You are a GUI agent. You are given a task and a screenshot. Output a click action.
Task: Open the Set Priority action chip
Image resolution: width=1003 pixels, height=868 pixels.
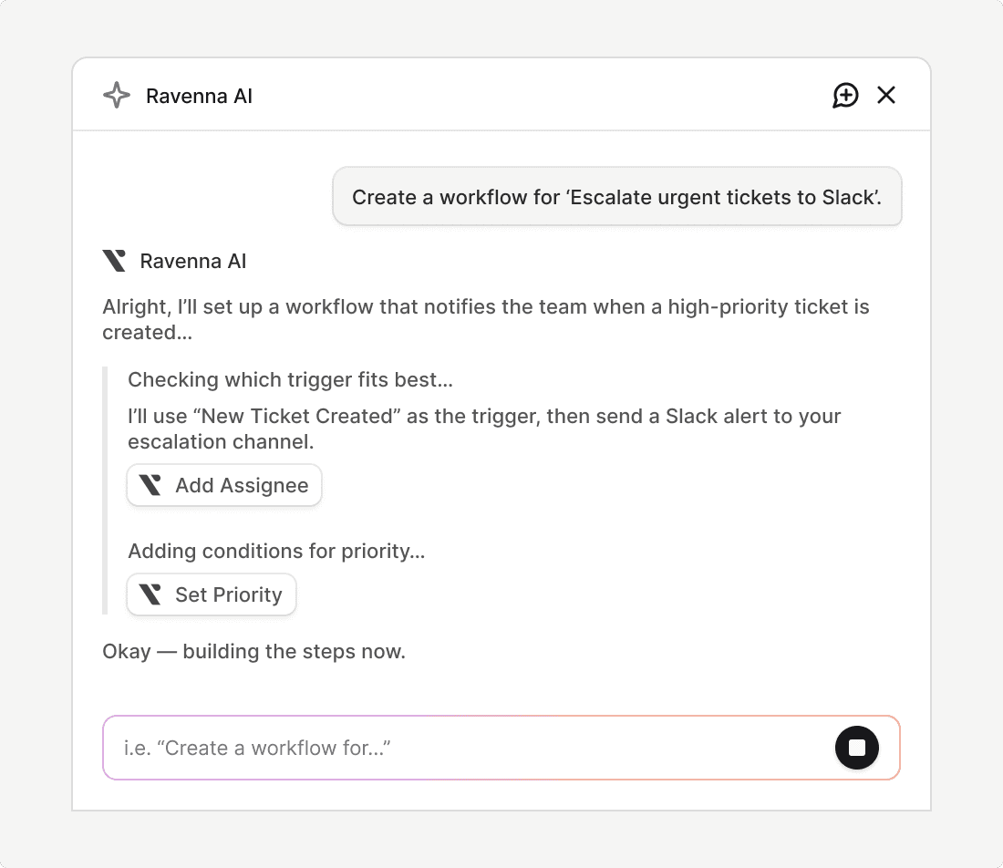pyautogui.click(x=212, y=594)
